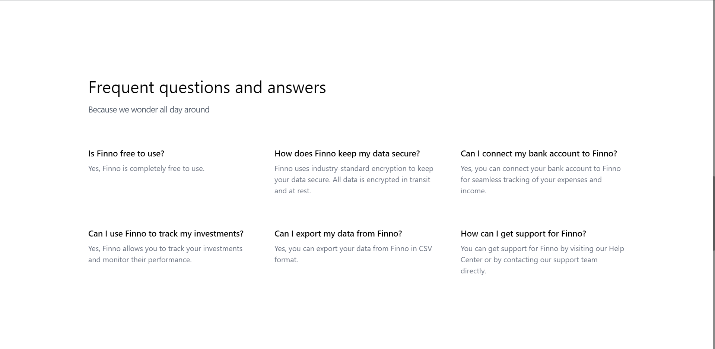
Task: Open the "How does Finno keep my data secure?" question
Action: pos(347,153)
